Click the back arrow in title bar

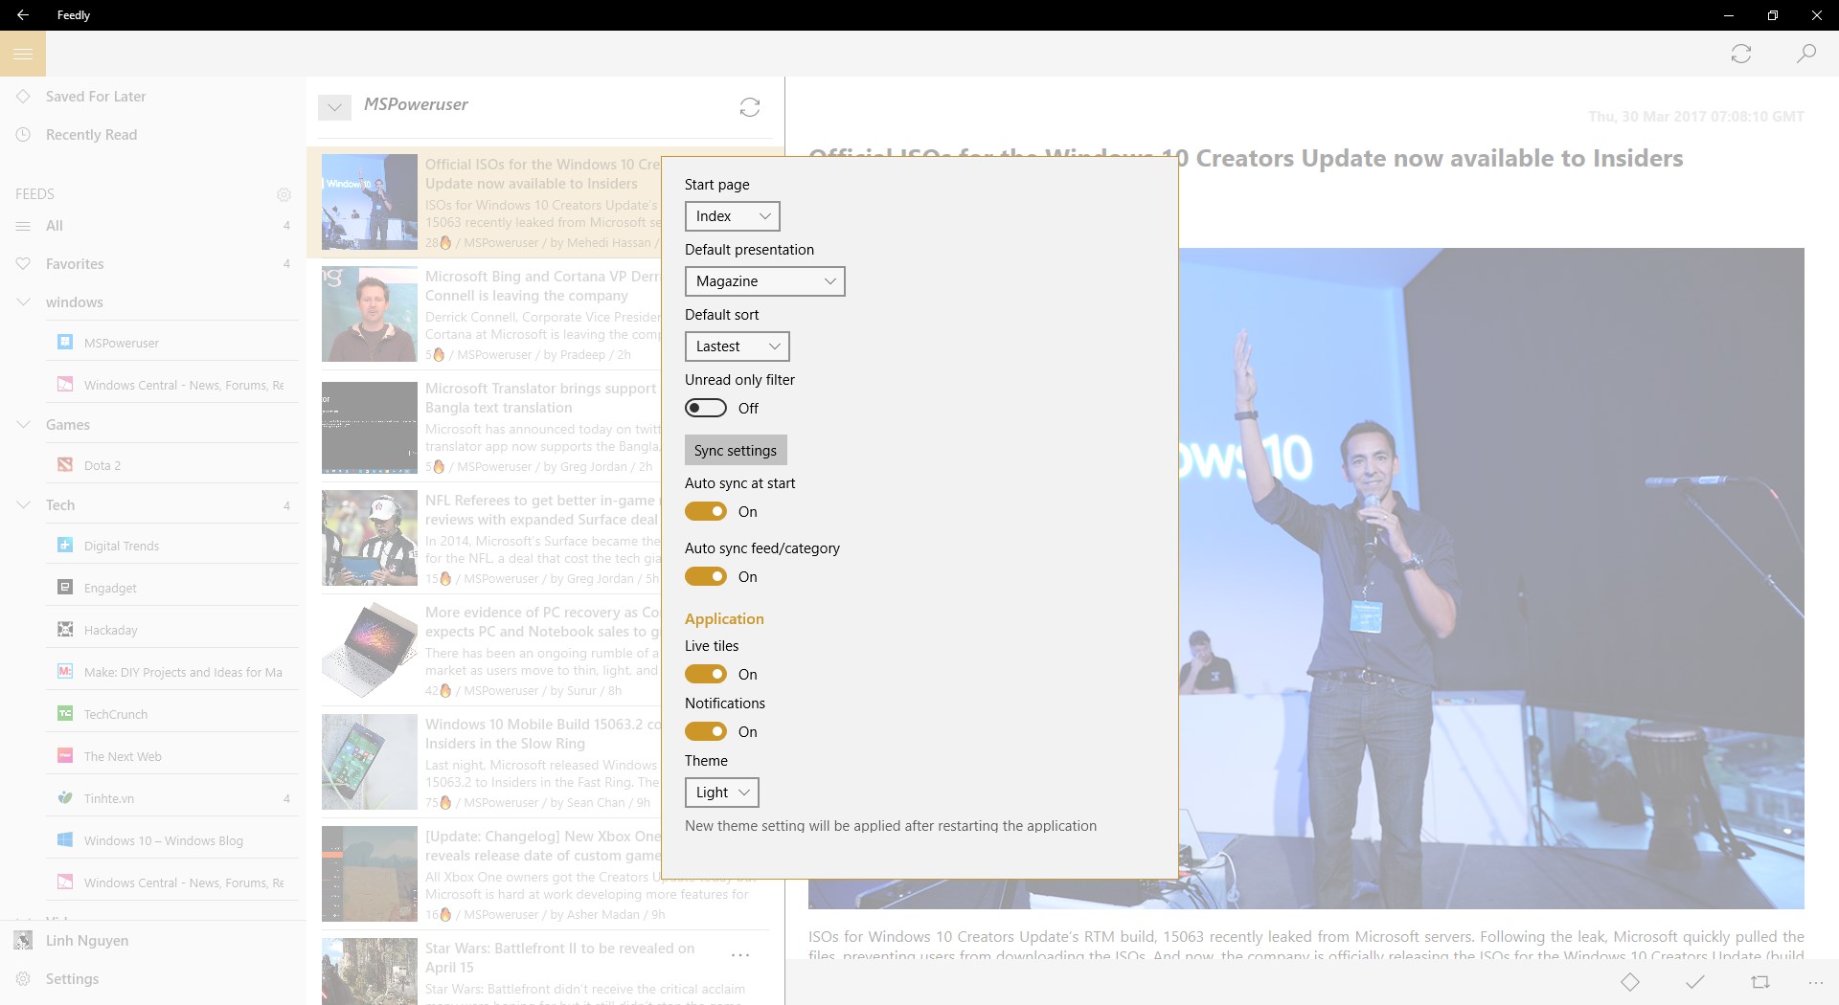[x=23, y=15]
